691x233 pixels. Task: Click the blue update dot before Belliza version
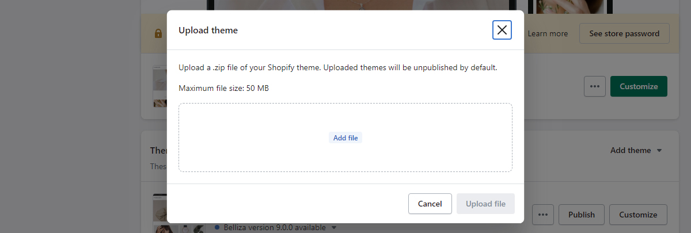point(217,227)
